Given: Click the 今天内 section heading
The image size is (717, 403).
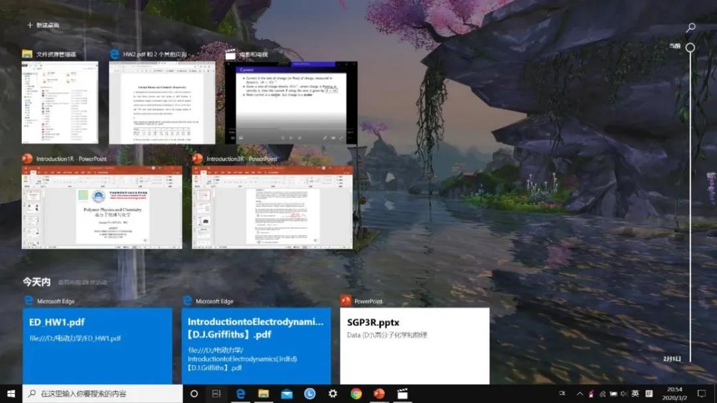Looking at the screenshot, I should 37,282.
